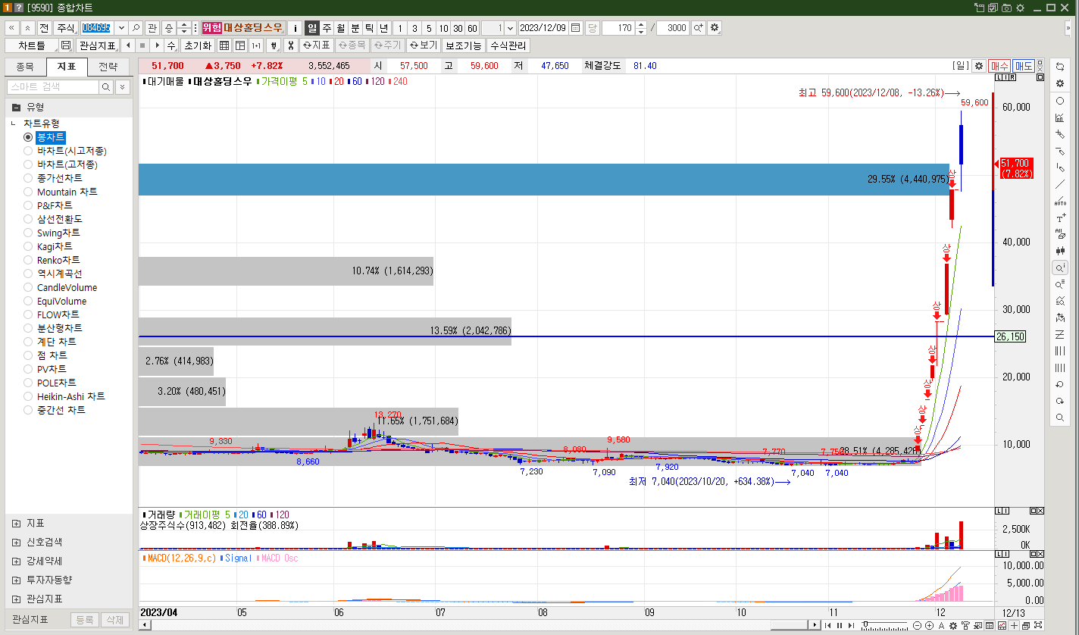Switch to the 종목 tab
This screenshot has height=635, width=1079.
pos(25,67)
